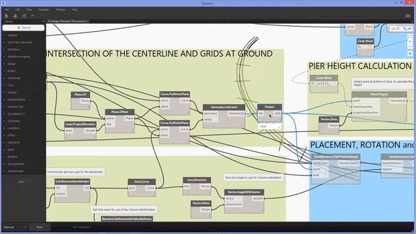Screen dimensions: 416x234
Task: Select the Vector.XAxis node header
Action: (x=201, y=203)
